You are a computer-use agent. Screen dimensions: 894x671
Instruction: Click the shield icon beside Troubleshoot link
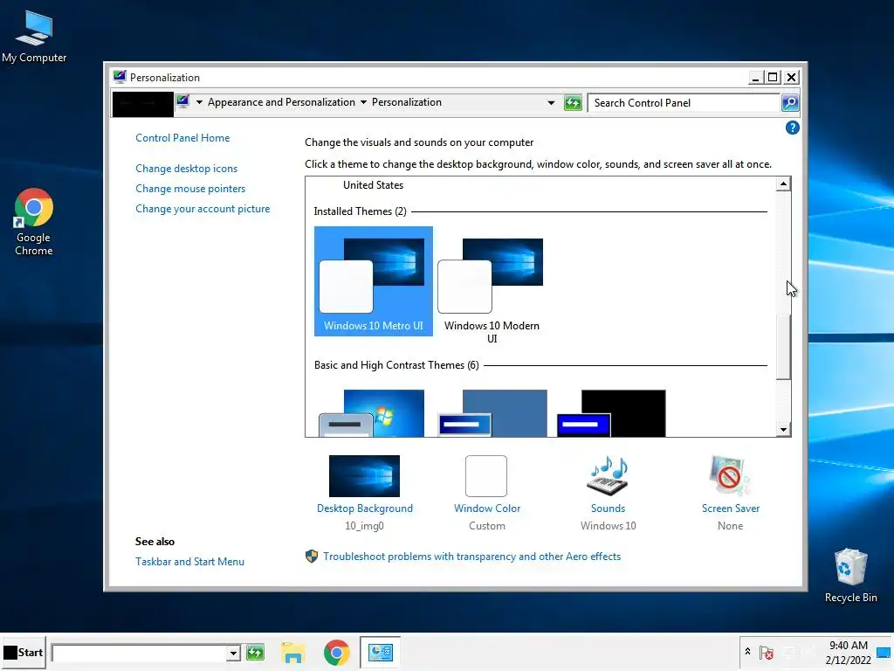312,557
